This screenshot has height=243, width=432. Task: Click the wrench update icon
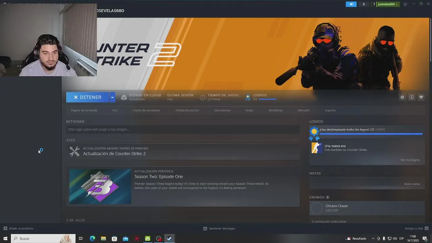(75, 151)
